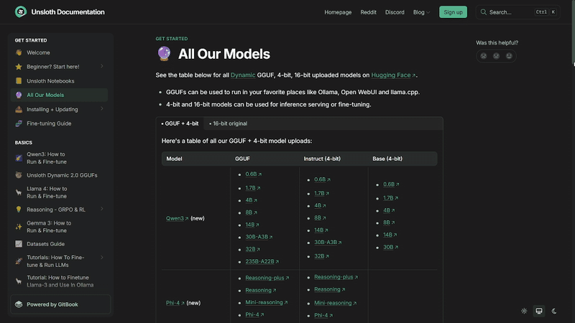Click the DNA icon beside Fine-tuning Guide
The image size is (575, 323).
pos(19,123)
